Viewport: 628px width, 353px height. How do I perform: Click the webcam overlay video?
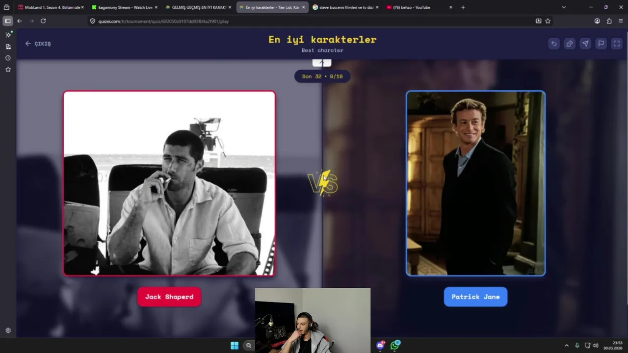pyautogui.click(x=313, y=320)
